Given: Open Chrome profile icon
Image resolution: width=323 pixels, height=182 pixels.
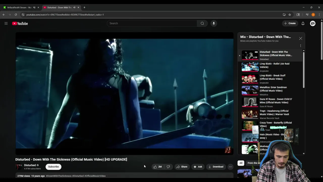Looking at the screenshot, I should point(313,15).
